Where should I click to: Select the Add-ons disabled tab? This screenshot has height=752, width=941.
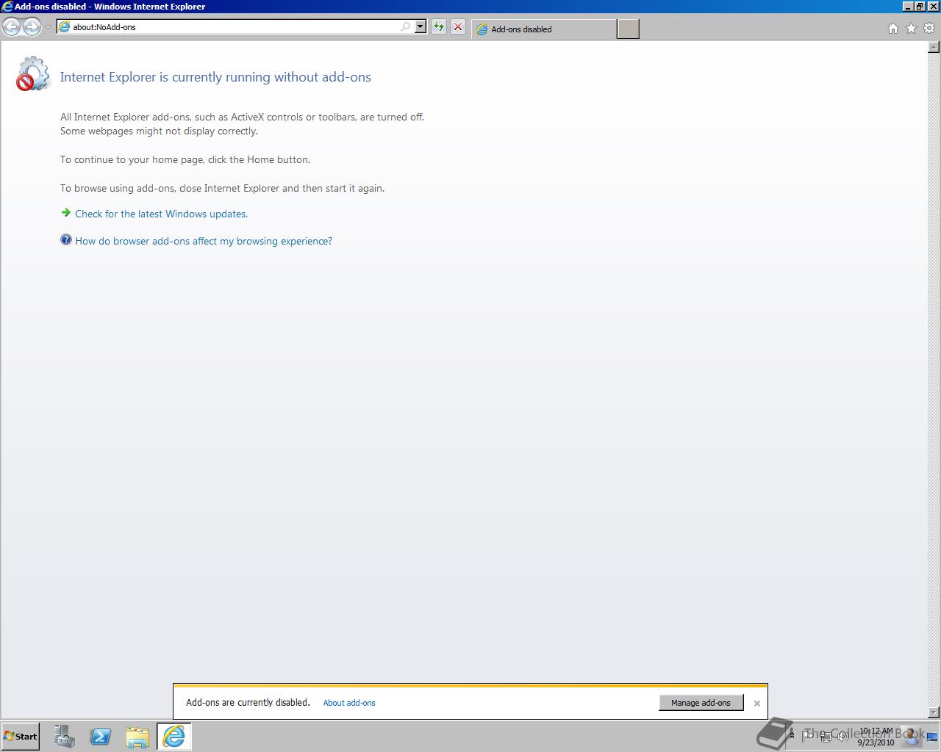544,29
